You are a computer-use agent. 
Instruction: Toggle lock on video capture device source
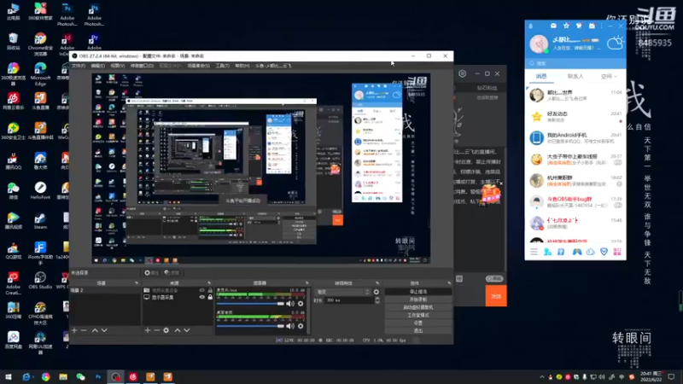tap(210, 290)
